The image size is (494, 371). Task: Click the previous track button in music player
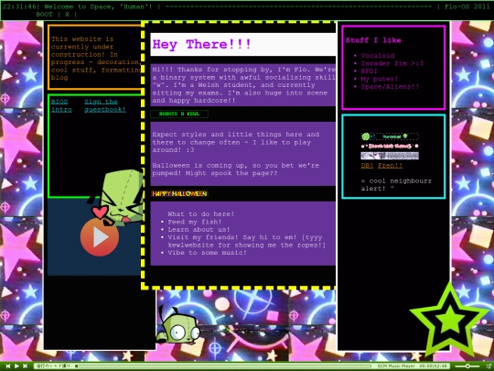(8, 366)
